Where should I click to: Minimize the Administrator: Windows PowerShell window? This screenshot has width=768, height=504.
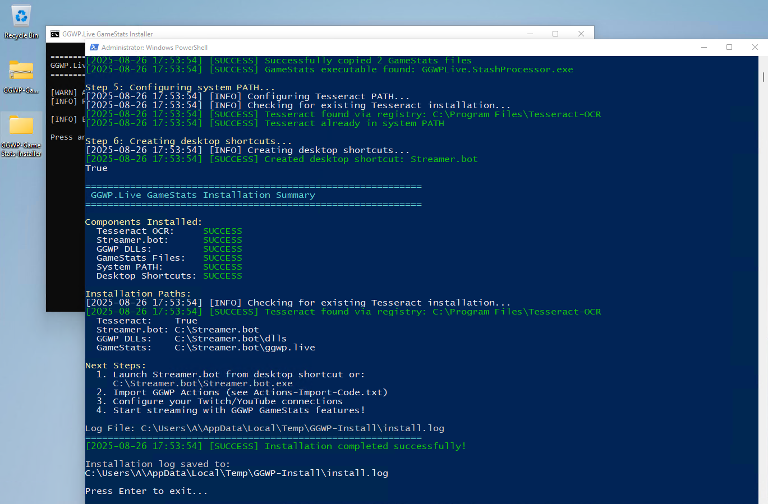(703, 48)
